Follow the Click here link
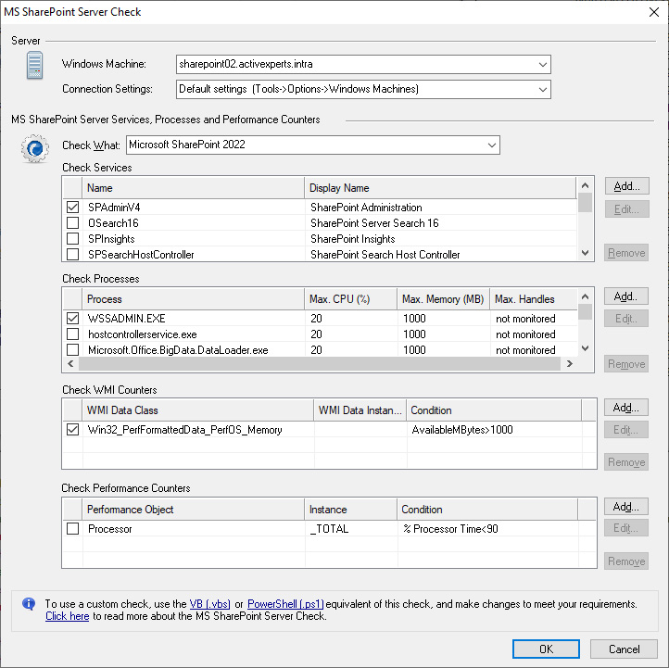The height and width of the screenshot is (668, 669). coord(68,616)
